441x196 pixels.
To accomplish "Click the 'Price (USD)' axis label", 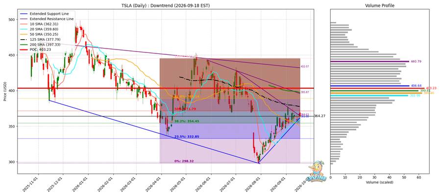I will (x=5, y=91).
